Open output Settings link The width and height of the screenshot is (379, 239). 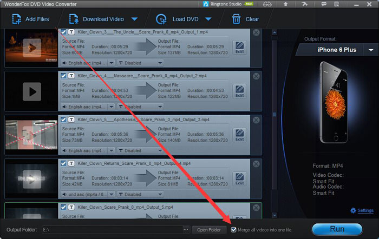click(365, 210)
